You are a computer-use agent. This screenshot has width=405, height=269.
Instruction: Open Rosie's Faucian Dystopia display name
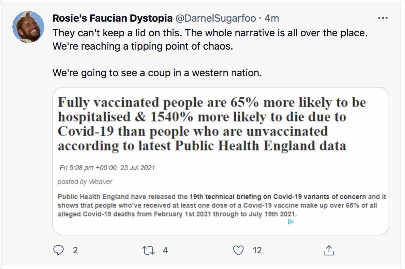(113, 18)
